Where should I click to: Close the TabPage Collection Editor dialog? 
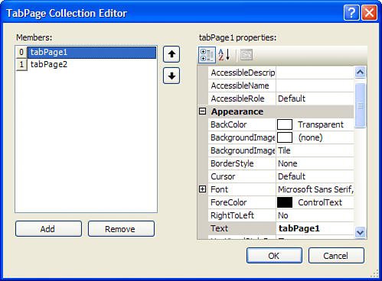369,12
